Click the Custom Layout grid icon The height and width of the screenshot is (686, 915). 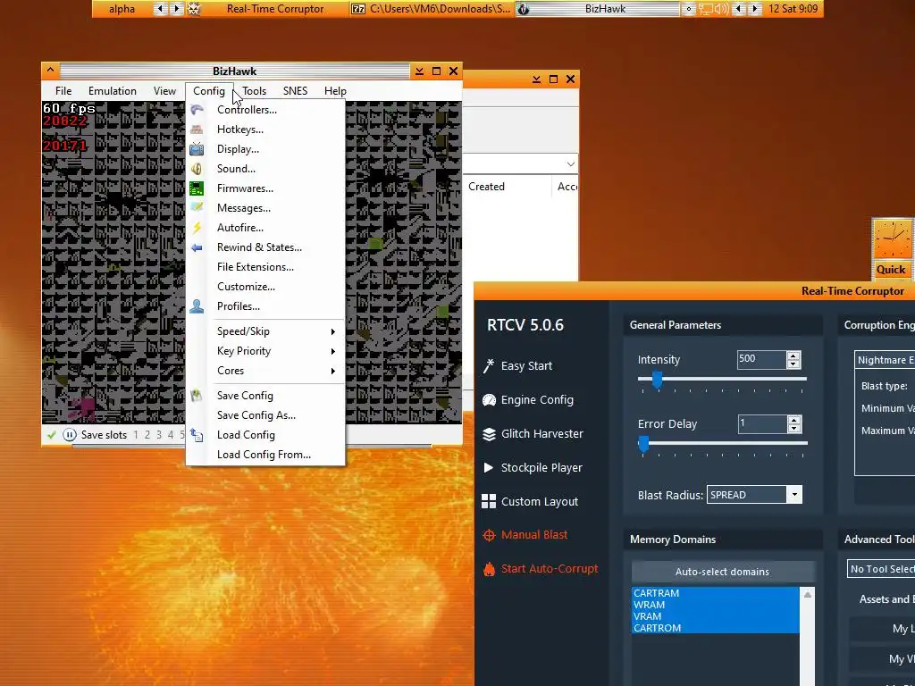coord(489,501)
